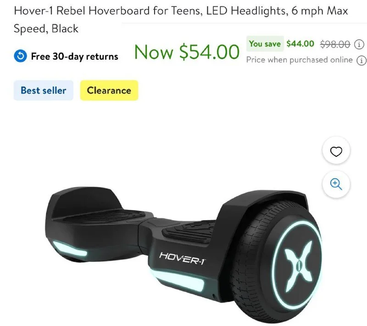This screenshot has width=367, height=326.
Task: Click the left LED headlight on the hoverboard
Action: pos(70,249)
